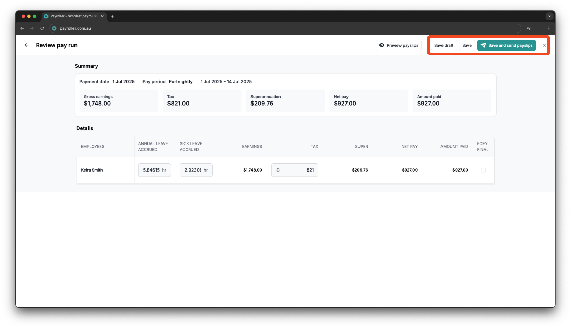
Task: Click the paper plane send icon
Action: click(x=484, y=45)
